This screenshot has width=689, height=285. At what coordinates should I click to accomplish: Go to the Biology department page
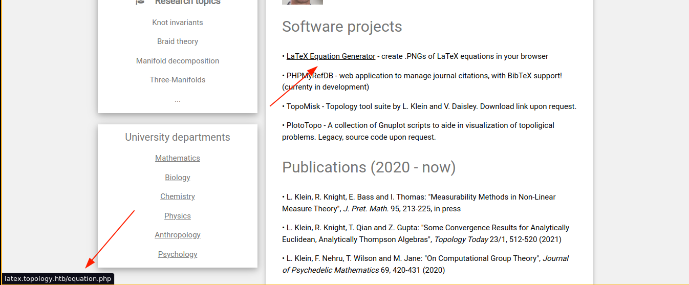pos(178,178)
